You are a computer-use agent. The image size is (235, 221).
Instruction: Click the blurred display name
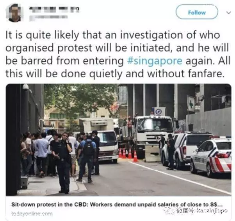pos(54,9)
